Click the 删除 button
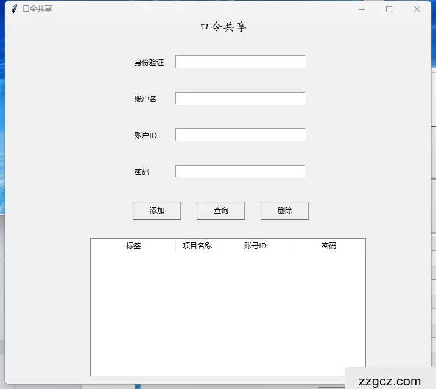 click(285, 211)
